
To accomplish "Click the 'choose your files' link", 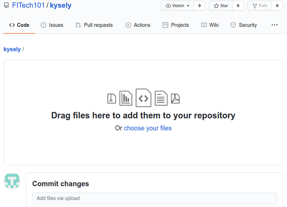I will [x=147, y=128].
